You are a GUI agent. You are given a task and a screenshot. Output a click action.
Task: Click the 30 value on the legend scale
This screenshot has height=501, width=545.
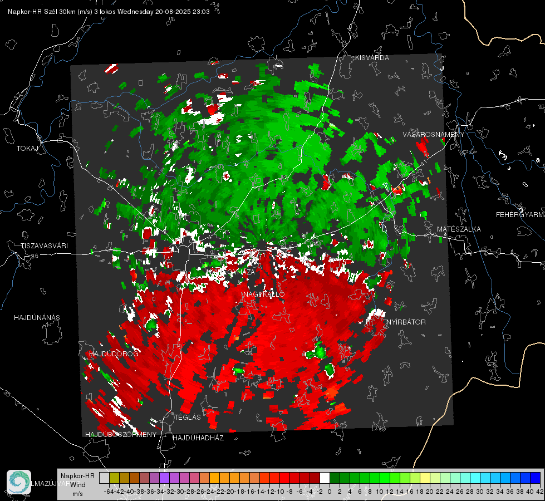pyautogui.click(x=480, y=492)
